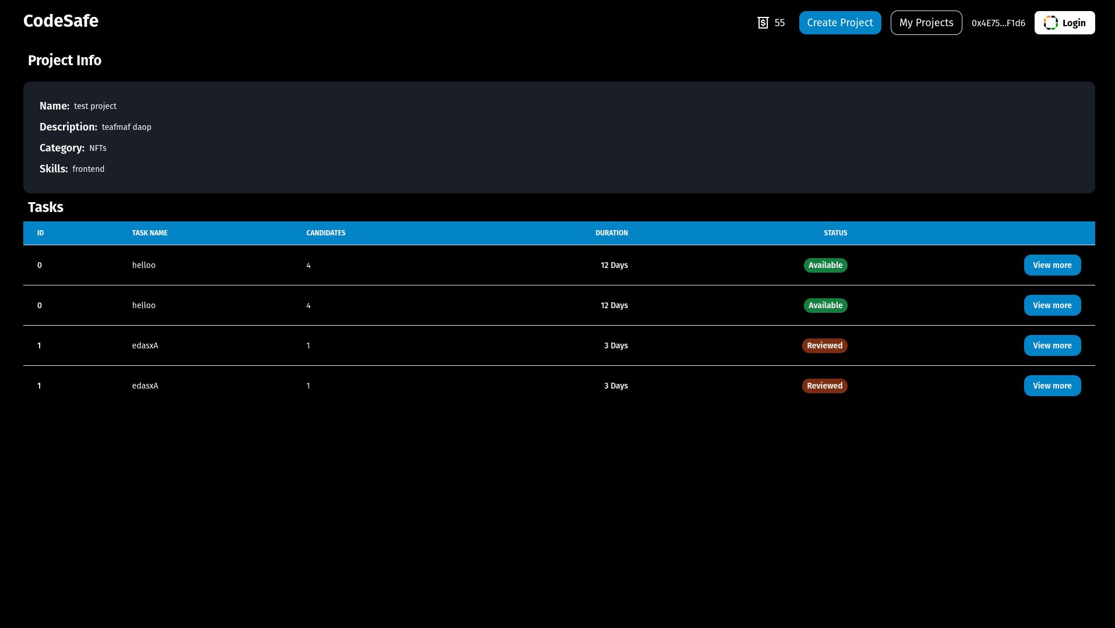The image size is (1115, 628).
Task: Go to My Projects
Action: coord(926,23)
